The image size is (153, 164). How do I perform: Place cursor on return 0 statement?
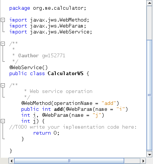point(46,133)
